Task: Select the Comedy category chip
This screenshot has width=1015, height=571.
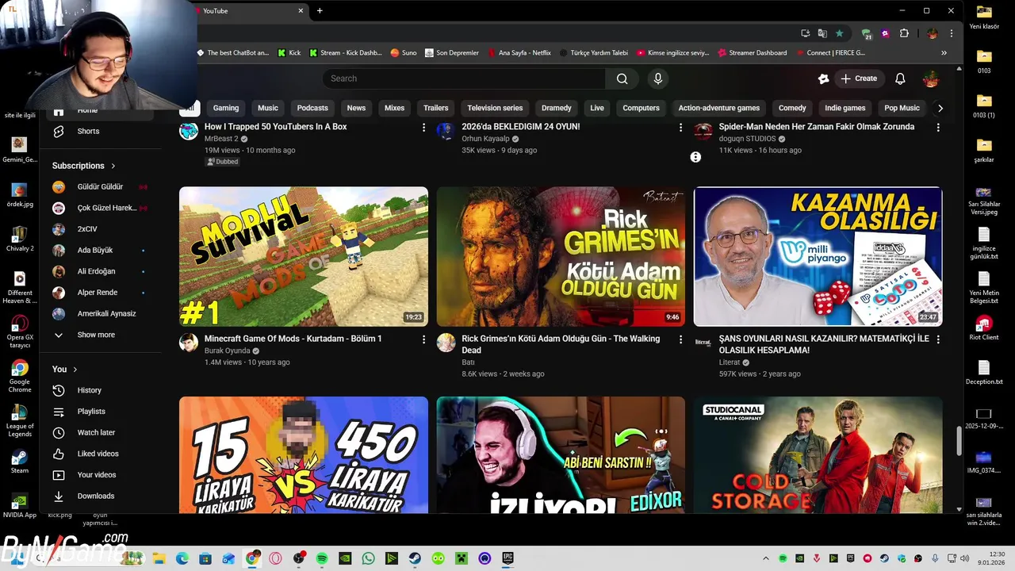Action: 792,108
